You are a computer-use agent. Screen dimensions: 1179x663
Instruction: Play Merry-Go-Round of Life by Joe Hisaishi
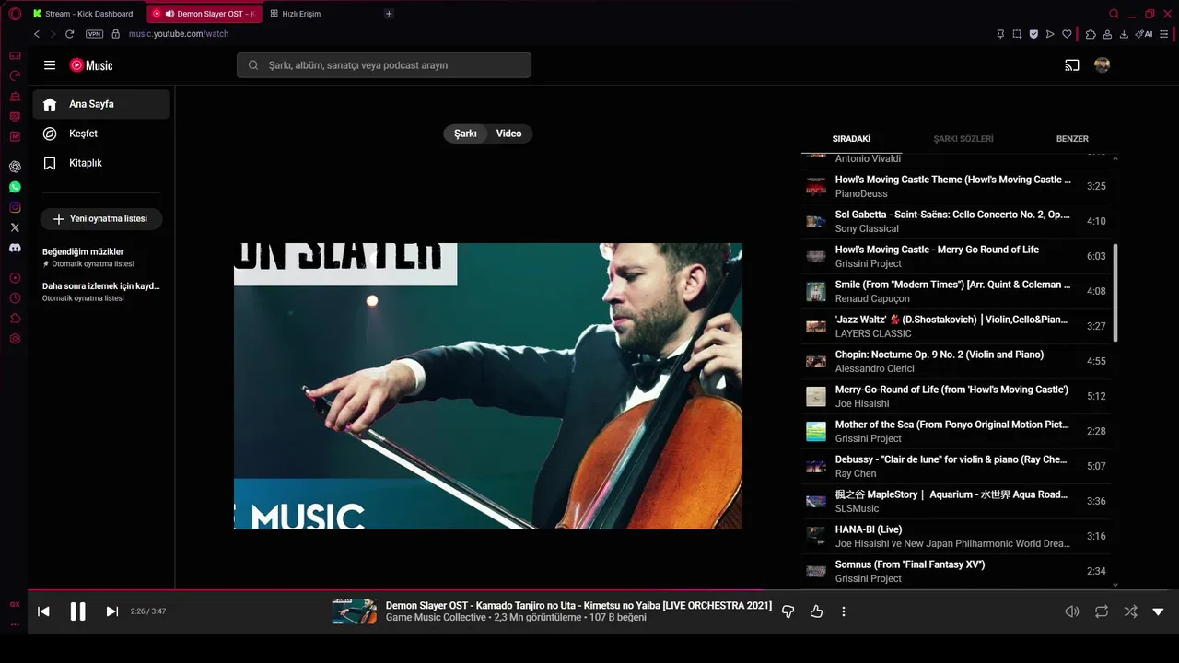click(956, 397)
